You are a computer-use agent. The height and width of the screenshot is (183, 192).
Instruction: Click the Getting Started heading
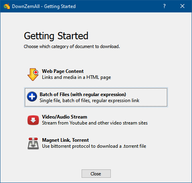click(56, 36)
